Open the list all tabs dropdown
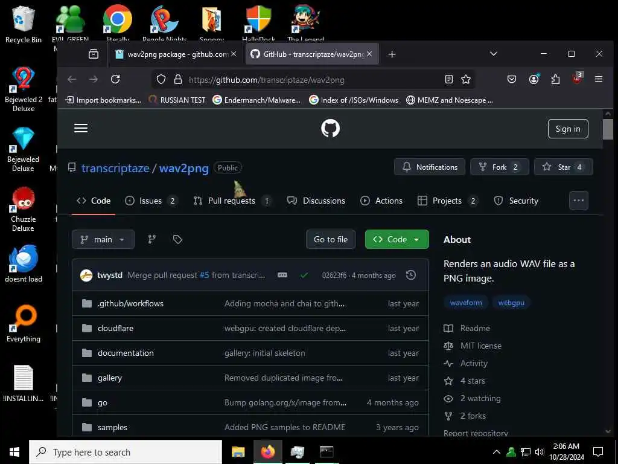The width and height of the screenshot is (618, 464). pyautogui.click(x=494, y=54)
